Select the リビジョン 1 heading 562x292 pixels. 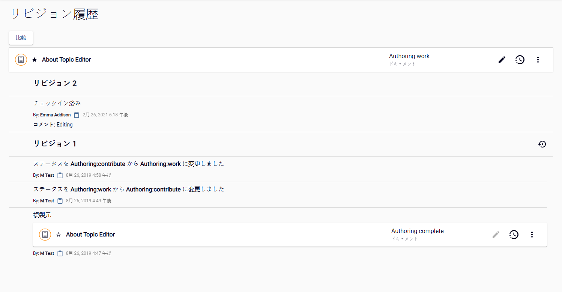click(x=55, y=144)
